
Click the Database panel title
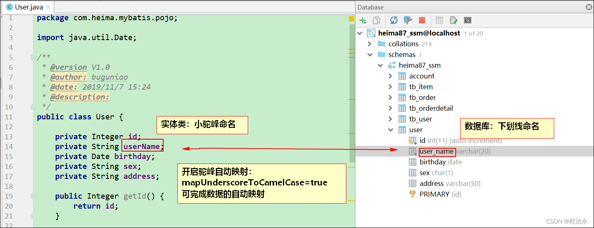[x=370, y=7]
